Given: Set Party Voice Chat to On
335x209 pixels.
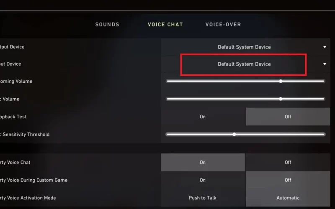Looking at the screenshot, I should (203, 162).
